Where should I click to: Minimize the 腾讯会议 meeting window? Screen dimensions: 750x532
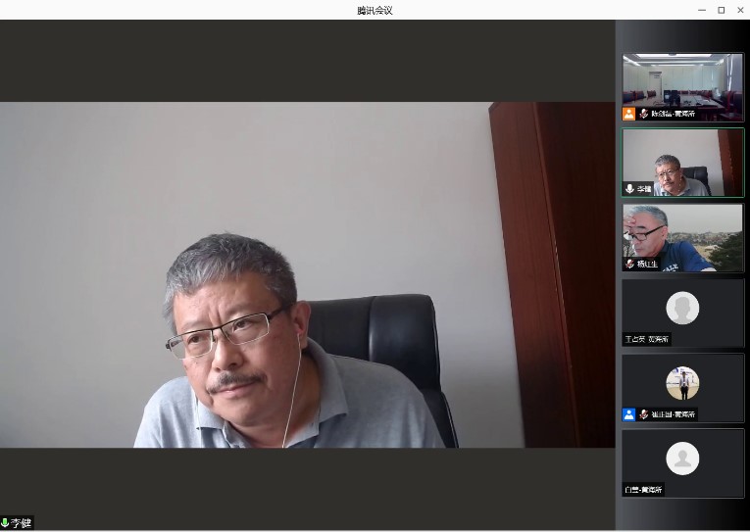(701, 10)
